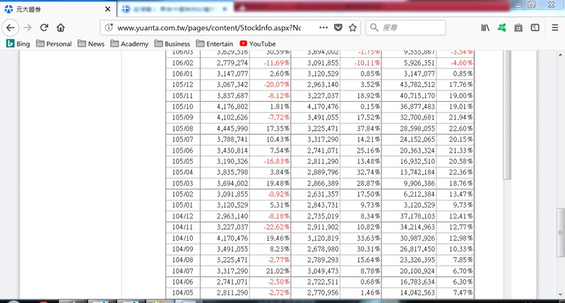
Task: Click the green extension icon
Action: (x=502, y=28)
